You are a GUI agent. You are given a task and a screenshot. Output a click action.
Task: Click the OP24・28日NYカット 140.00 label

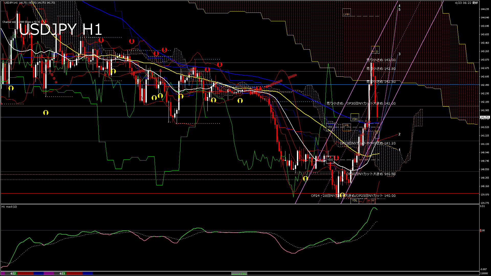tap(353, 196)
